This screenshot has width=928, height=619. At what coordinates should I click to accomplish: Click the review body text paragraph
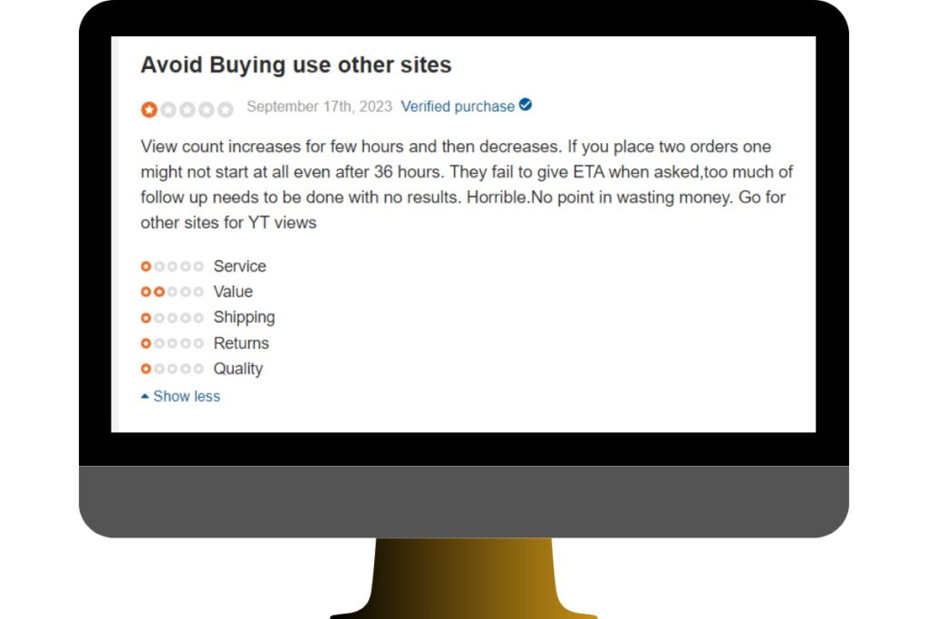pos(467,185)
